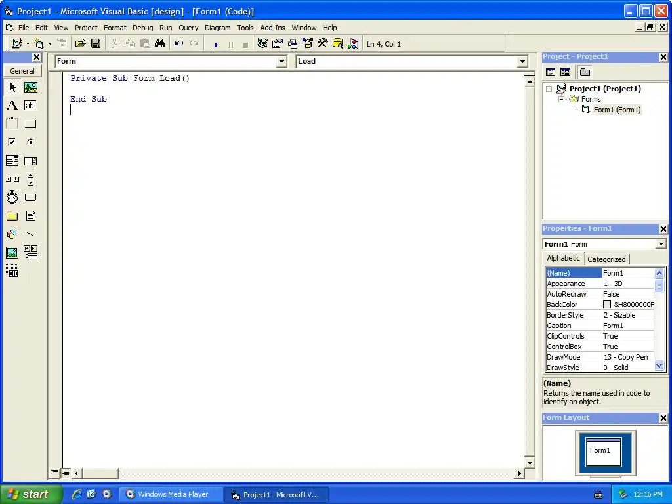Screen dimensions: 672x504
Task: Select the Line tool
Action: (x=30, y=234)
